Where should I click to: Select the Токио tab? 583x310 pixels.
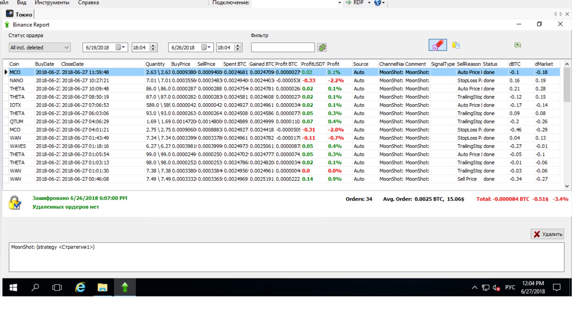point(20,14)
